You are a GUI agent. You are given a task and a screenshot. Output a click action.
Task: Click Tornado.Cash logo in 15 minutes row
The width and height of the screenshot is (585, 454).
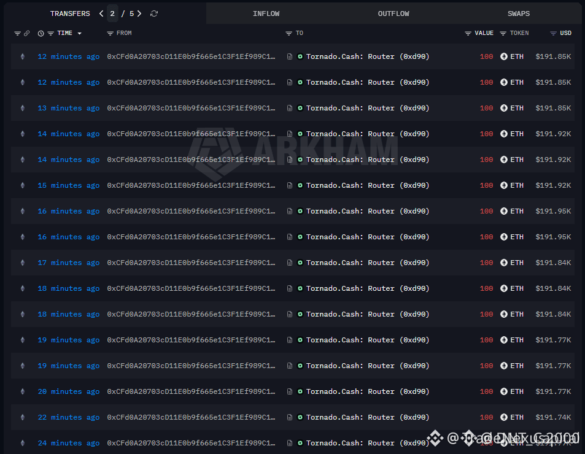coord(300,185)
